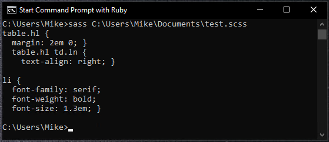Click the "font-weight: bold;" line
The height and width of the screenshot is (142, 329).
click(x=54, y=99)
